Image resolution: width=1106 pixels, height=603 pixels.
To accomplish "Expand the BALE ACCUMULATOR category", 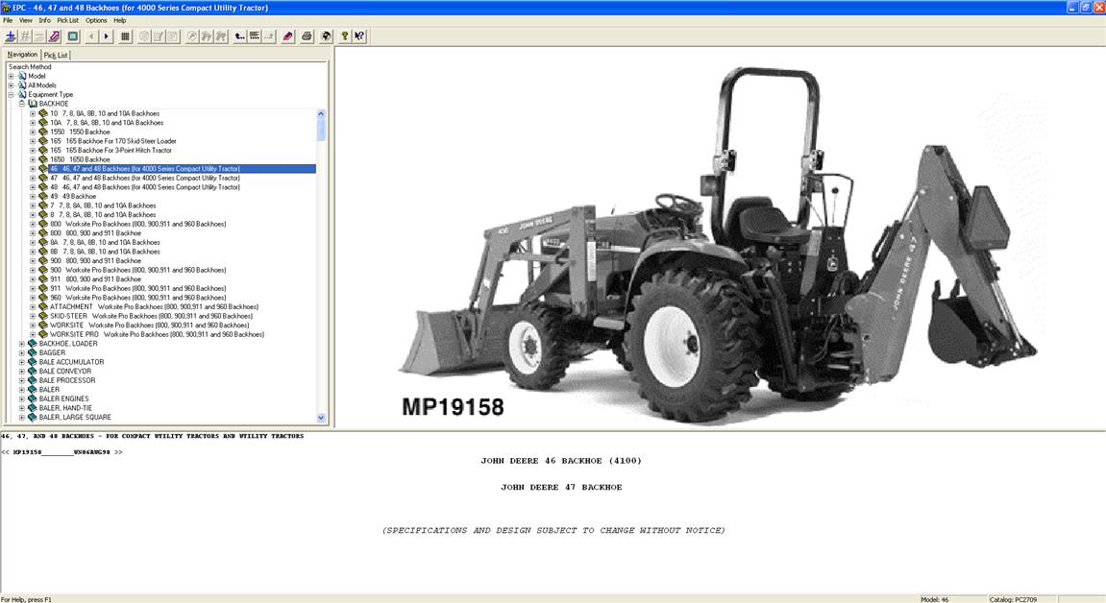I will point(22,362).
